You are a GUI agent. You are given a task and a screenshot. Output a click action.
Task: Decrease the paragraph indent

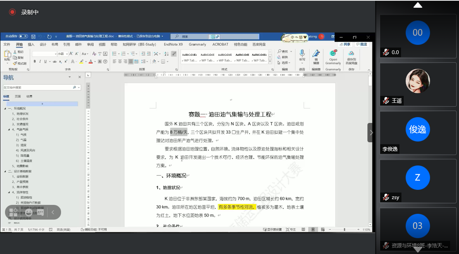click(143, 54)
